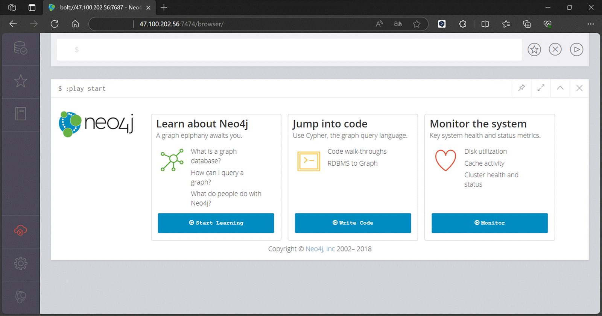602x316 pixels.
Task: Click the red heart monitor icon
Action: coord(445,160)
